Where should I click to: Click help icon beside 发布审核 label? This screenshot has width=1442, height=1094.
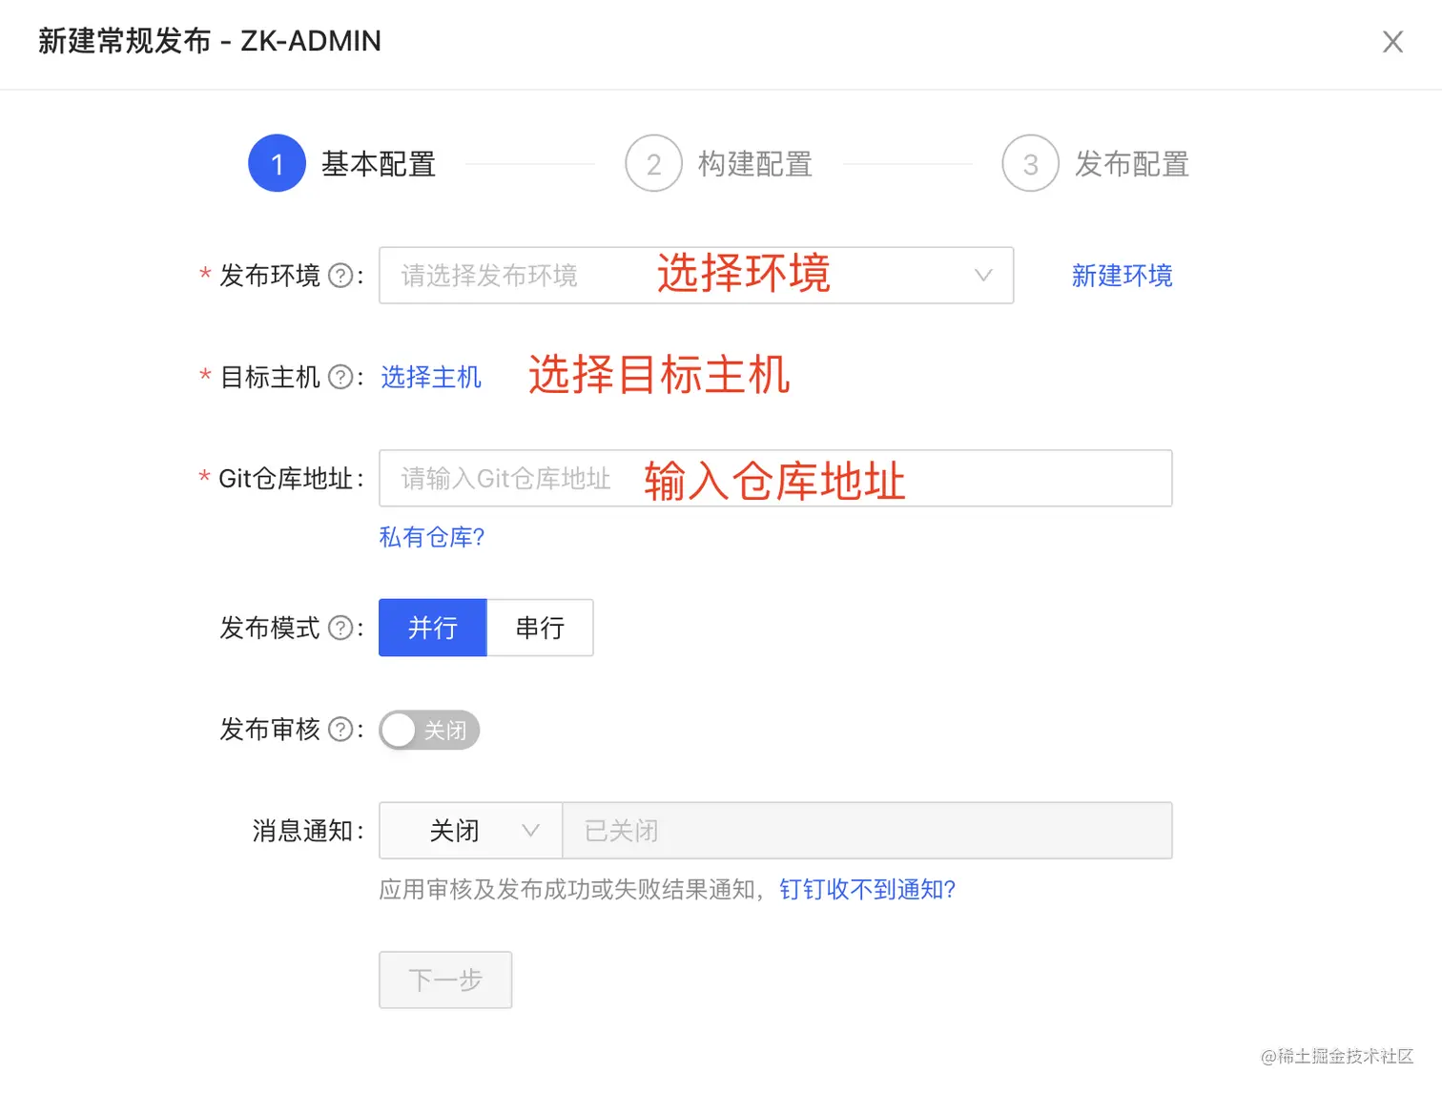click(340, 730)
